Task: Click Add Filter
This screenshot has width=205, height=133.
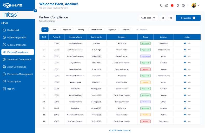Action: pos(142,30)
